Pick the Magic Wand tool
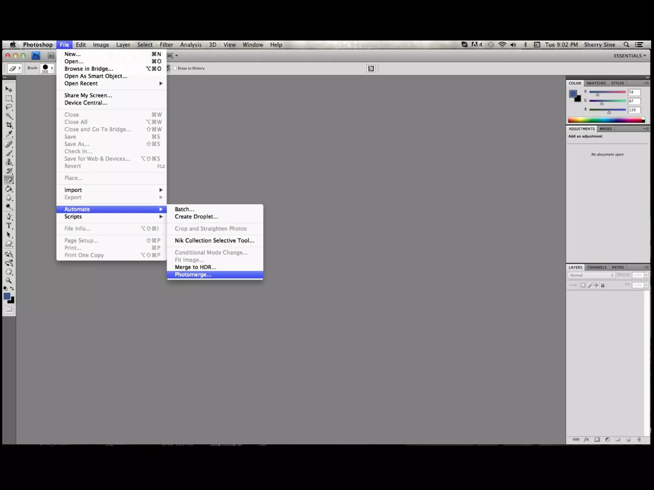Viewport: 654px width, 490px height. coord(9,116)
